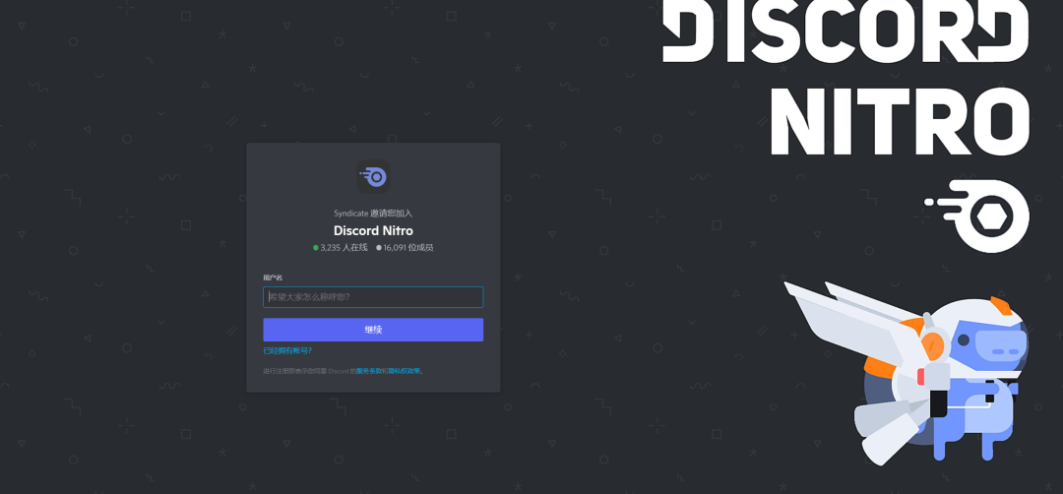1063x494 pixels.
Task: Open the 隐私权政策 privacy policy link
Action: (x=405, y=371)
